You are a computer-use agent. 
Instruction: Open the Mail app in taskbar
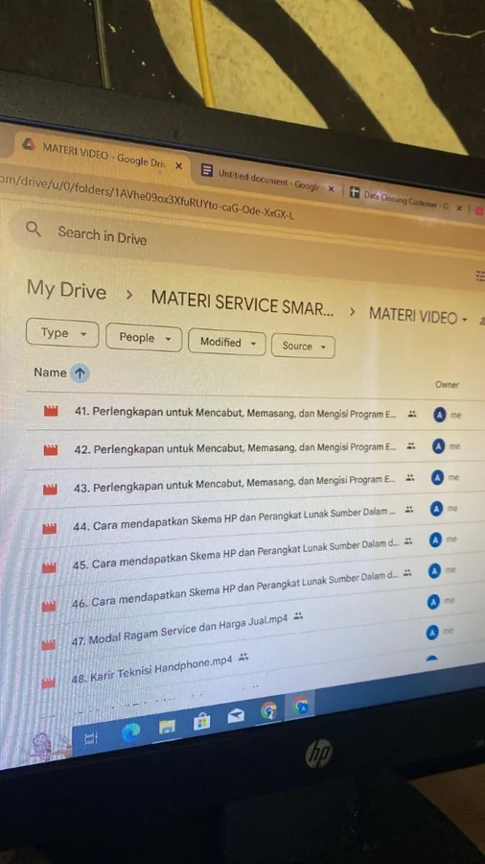click(x=236, y=716)
